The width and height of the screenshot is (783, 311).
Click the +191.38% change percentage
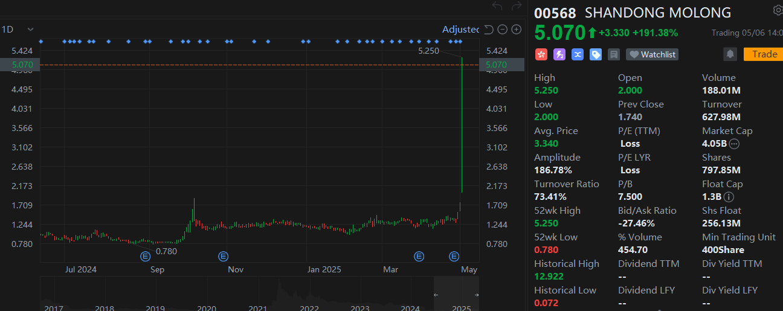point(655,33)
